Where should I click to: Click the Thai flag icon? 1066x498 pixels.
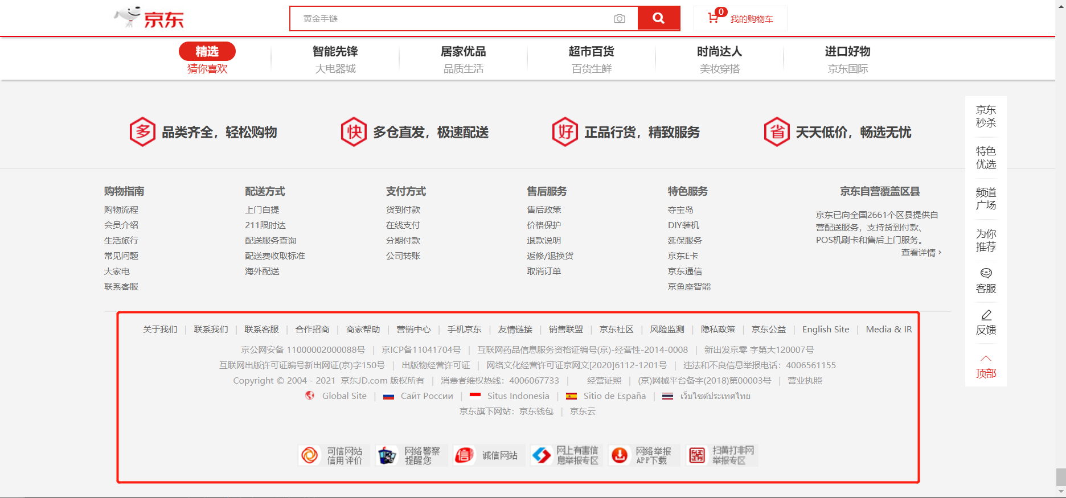[x=667, y=396]
